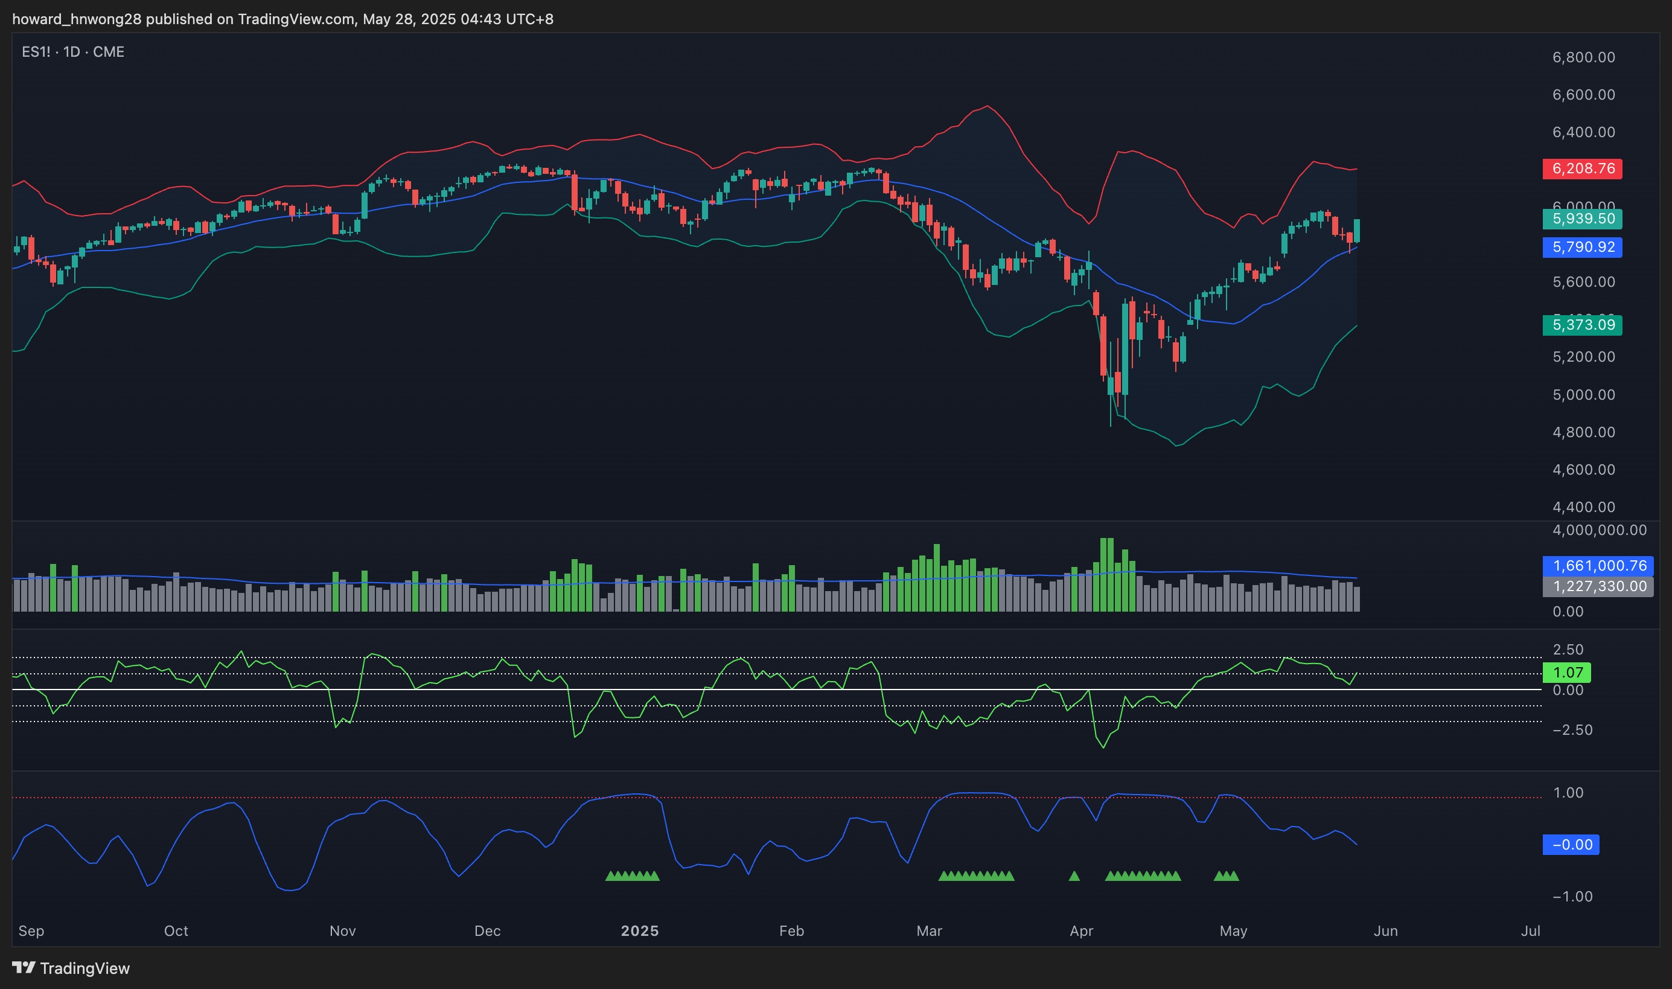Click the tallest green volume bar in April

[x=1104, y=574]
